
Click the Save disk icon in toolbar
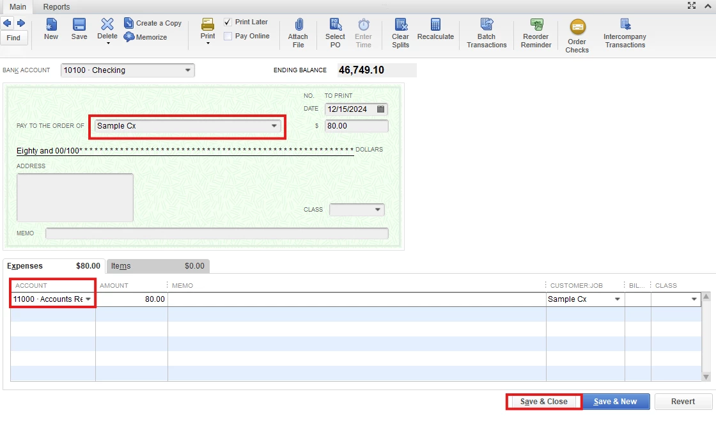[x=79, y=25]
